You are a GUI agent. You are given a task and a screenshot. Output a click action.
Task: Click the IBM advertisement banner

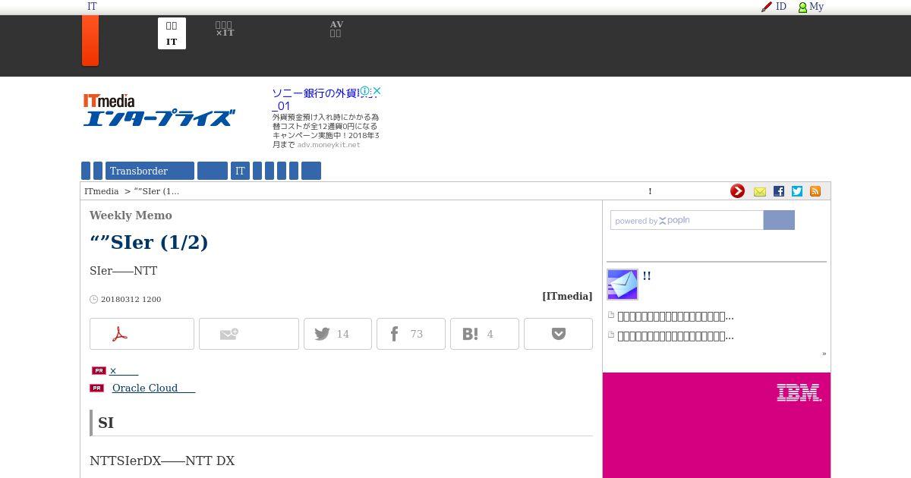click(717, 425)
